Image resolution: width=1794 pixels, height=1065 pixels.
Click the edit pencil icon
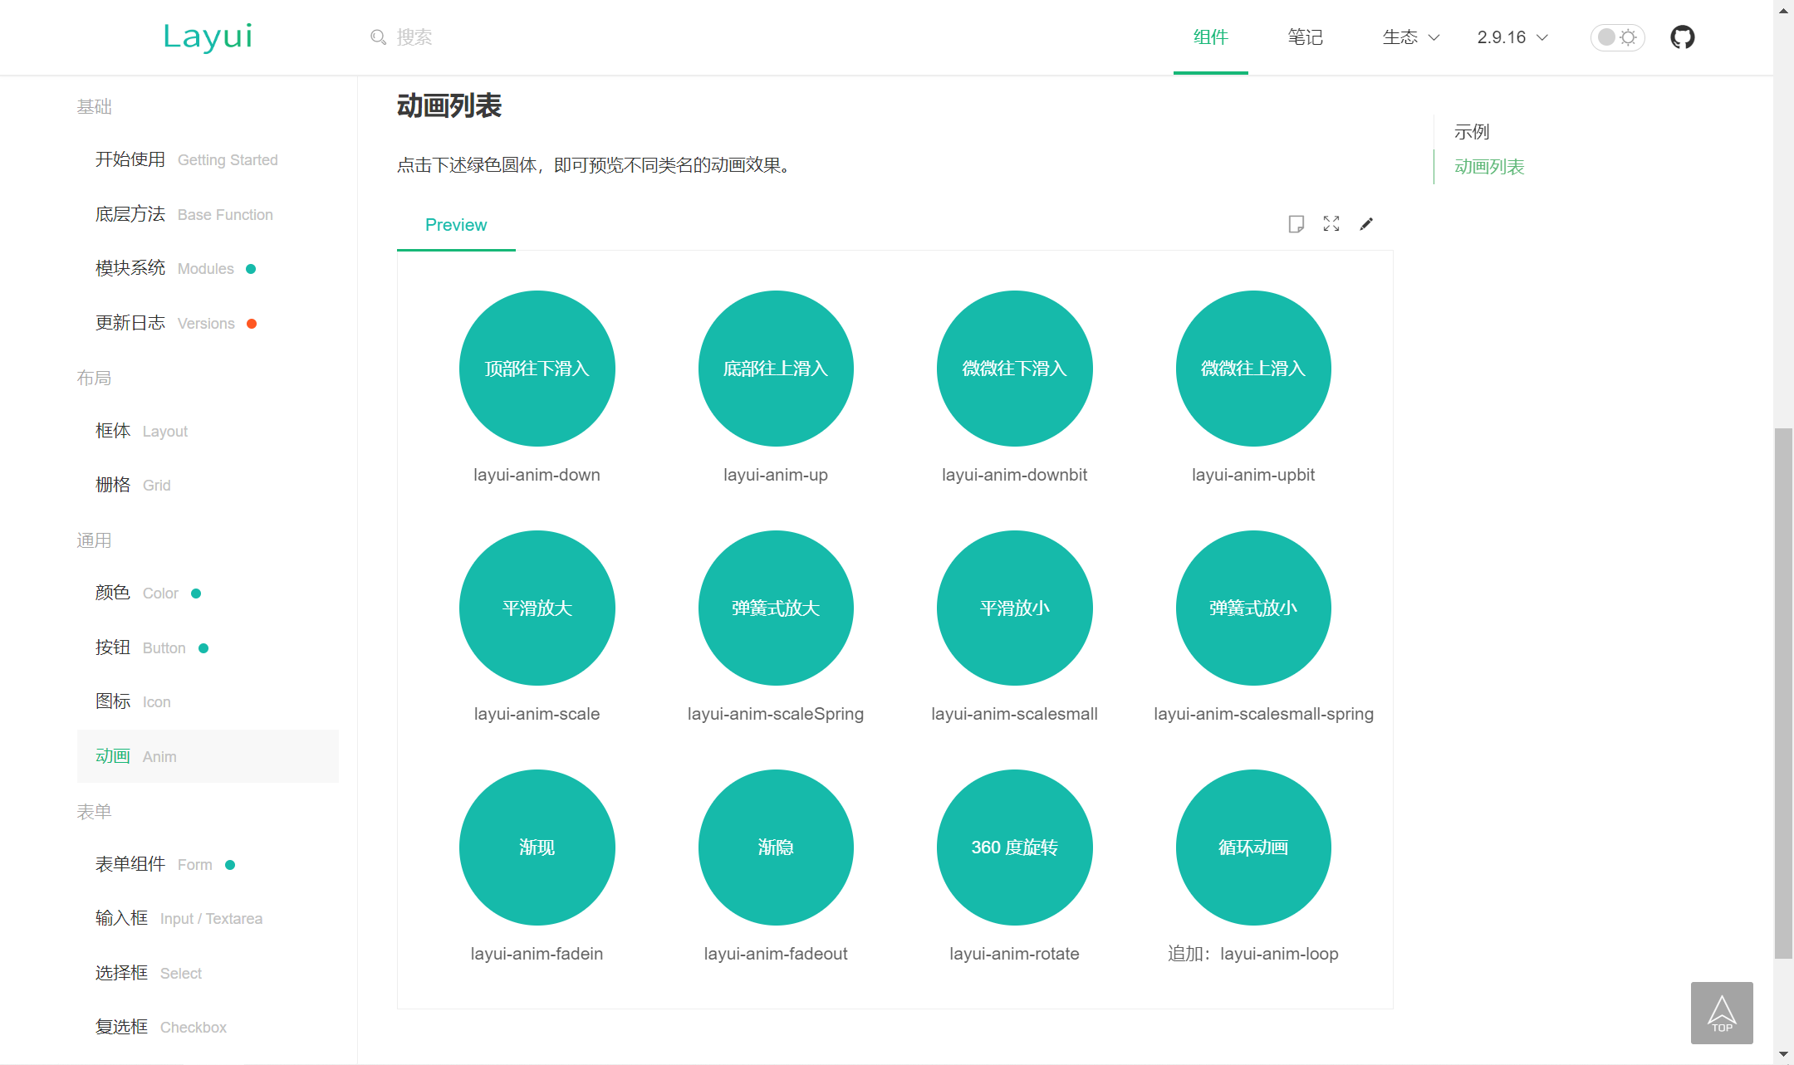1366,224
